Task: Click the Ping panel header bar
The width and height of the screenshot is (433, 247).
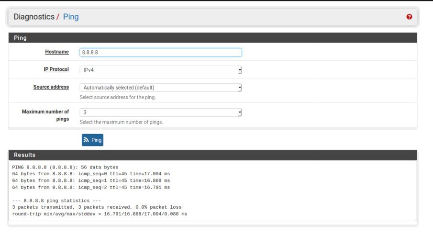Action: 212,37
